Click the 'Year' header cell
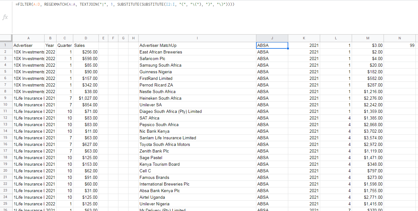The image size is (418, 211). (50, 45)
